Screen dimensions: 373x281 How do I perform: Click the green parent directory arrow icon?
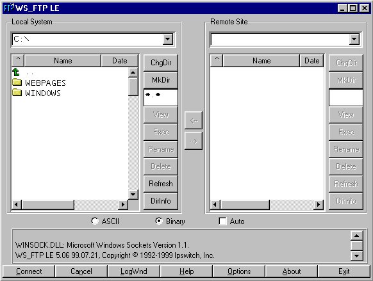pyautogui.click(x=16, y=72)
